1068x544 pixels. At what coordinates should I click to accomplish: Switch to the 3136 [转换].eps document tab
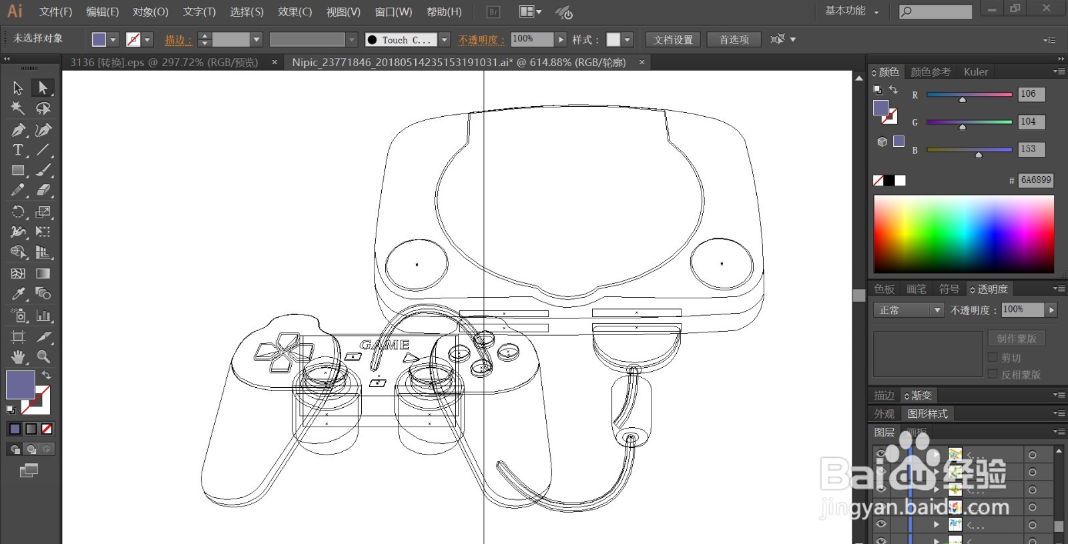164,62
